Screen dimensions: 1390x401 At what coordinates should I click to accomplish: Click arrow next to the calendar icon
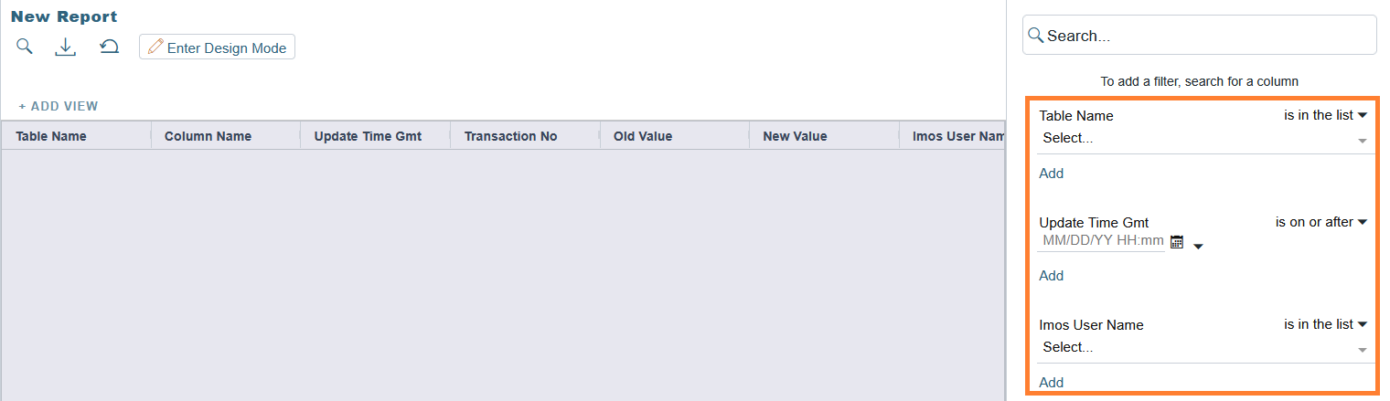tap(1198, 246)
